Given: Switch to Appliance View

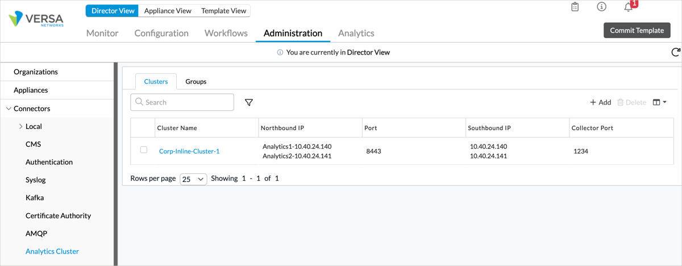Looking at the screenshot, I should pos(168,11).
